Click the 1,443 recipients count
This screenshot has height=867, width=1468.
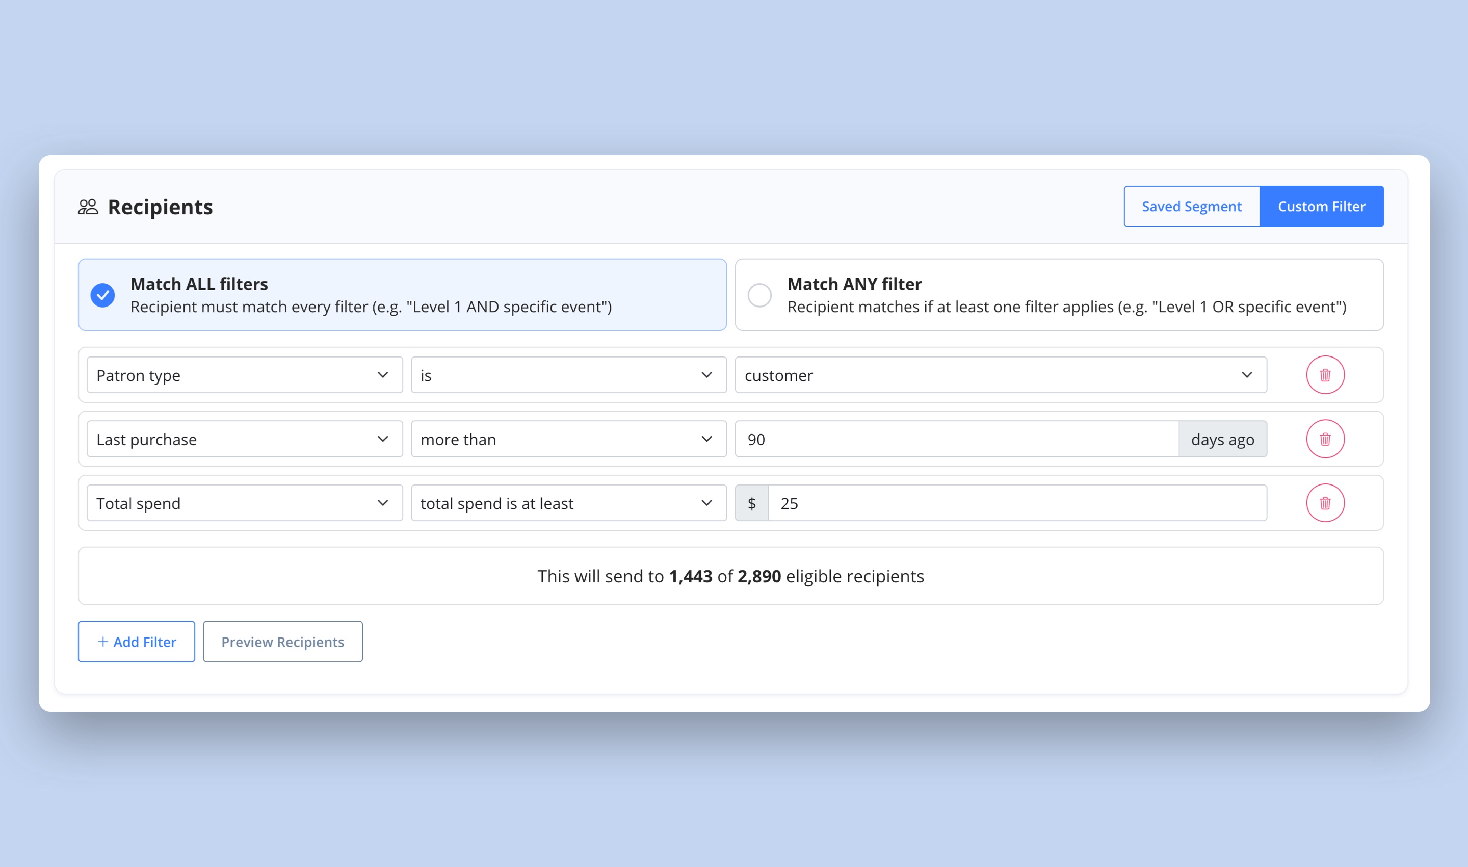[x=690, y=577]
